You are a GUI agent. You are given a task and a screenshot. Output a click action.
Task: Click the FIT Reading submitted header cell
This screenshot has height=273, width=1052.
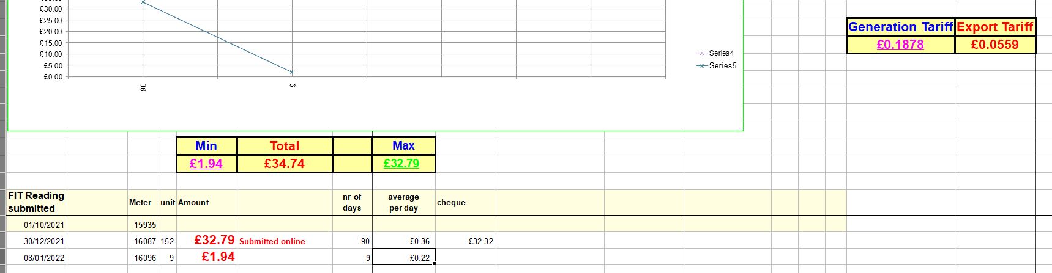36,202
